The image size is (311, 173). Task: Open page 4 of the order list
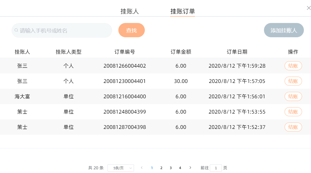click(x=180, y=168)
